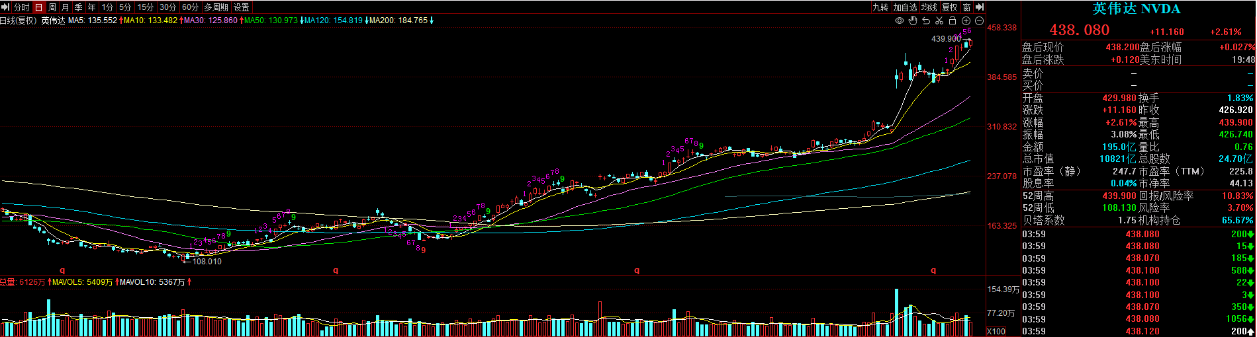Click the undo arrow icon
Viewport: 1257px width, 337px height.
click(x=926, y=20)
